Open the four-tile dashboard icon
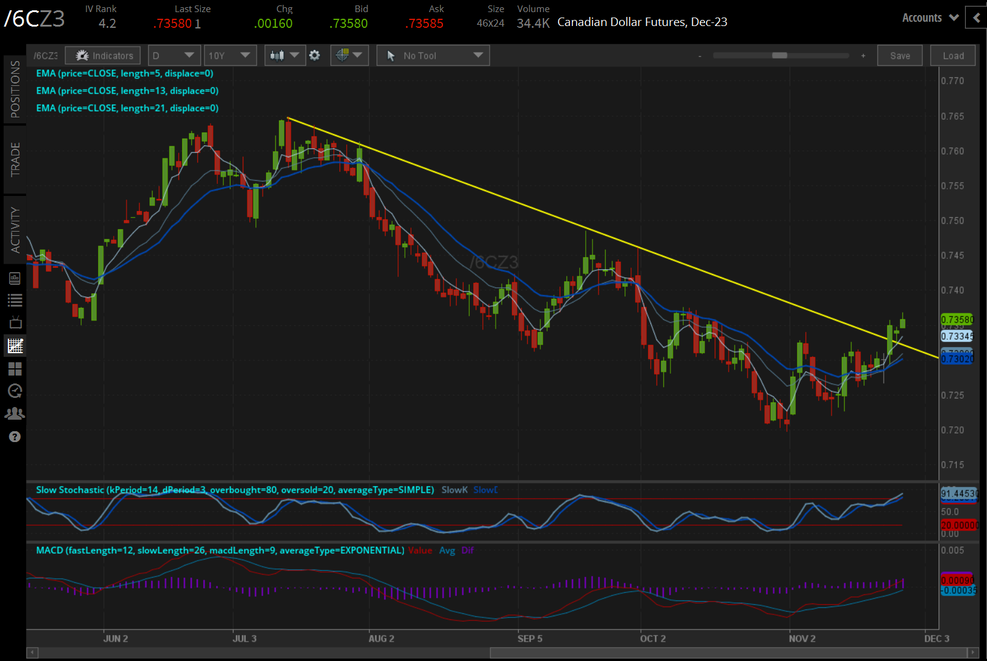The height and width of the screenshot is (661, 987). 15,368
